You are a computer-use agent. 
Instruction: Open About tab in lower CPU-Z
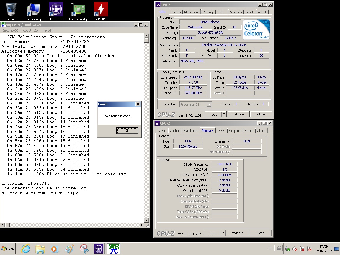tap(261, 131)
